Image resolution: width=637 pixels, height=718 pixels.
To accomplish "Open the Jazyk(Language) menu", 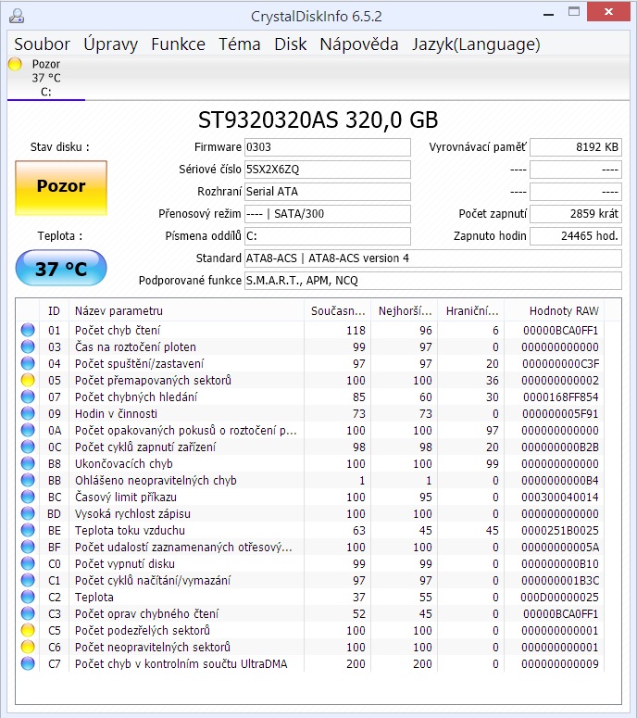I will [x=476, y=44].
